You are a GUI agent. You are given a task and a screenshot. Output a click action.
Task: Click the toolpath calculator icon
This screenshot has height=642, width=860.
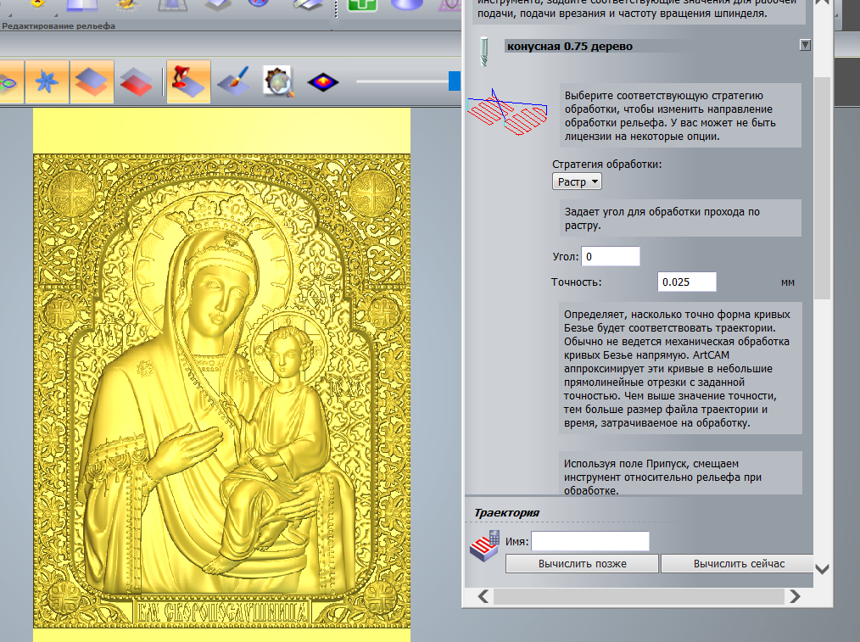[x=484, y=545]
